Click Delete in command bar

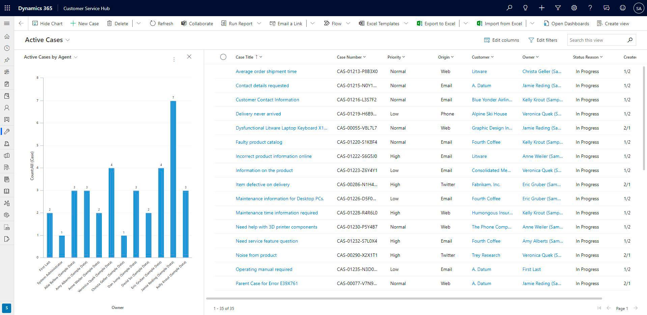117,23
